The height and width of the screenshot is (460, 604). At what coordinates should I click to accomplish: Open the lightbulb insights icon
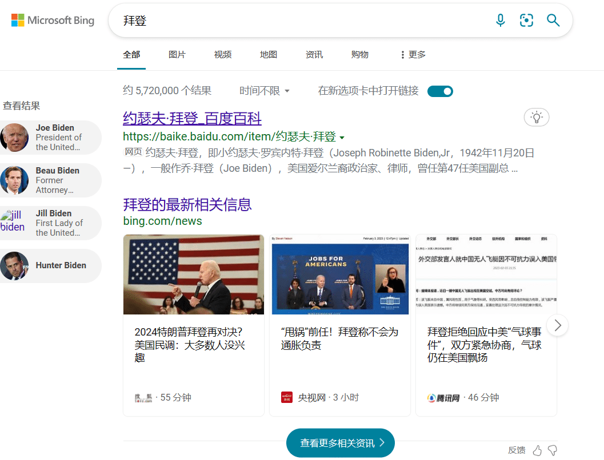pos(537,118)
